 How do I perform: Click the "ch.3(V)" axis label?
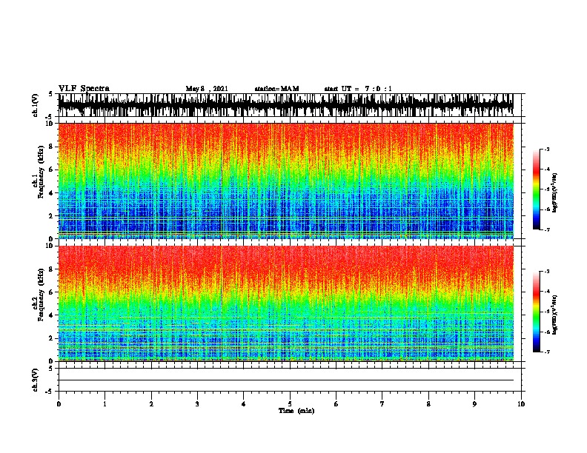coord(36,380)
